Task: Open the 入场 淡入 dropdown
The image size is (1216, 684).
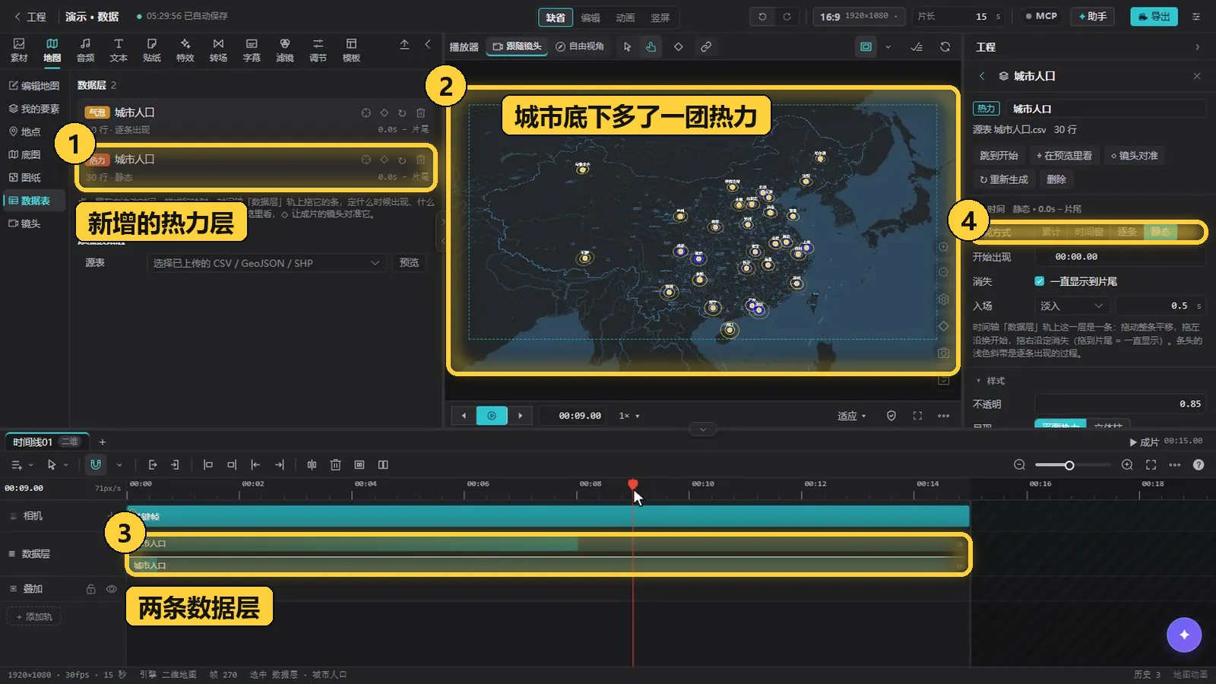Action: 1072,306
